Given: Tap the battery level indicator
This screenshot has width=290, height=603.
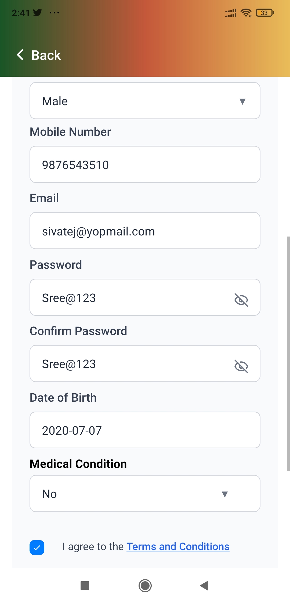Looking at the screenshot, I should click(265, 13).
